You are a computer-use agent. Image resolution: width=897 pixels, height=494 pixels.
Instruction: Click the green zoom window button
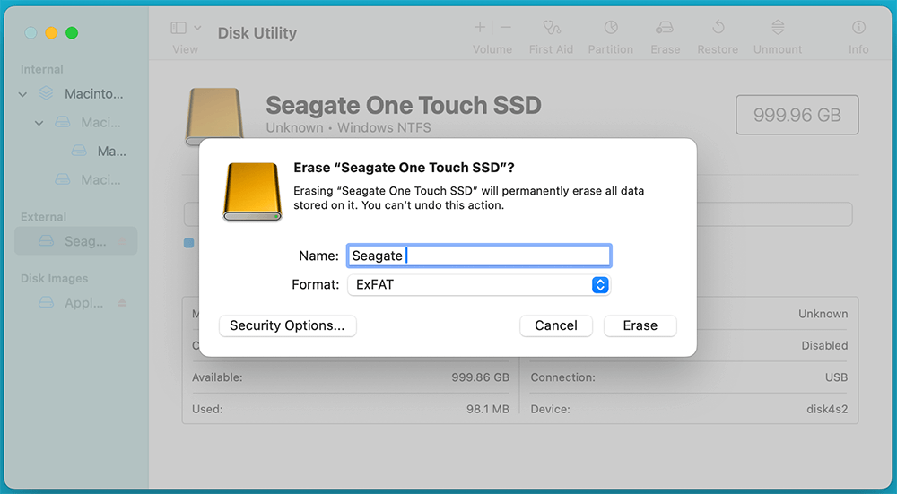[72, 33]
